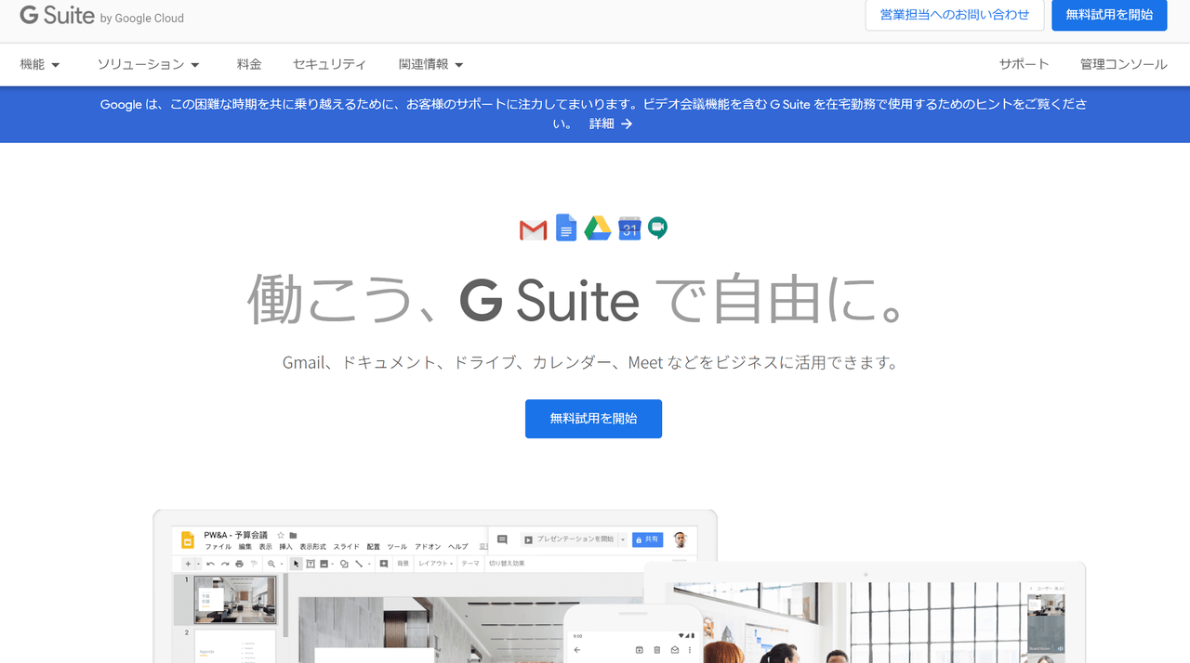The height and width of the screenshot is (663, 1190).
Task: Click the PW&A - 予算会議 presentation title
Action: coord(236,535)
